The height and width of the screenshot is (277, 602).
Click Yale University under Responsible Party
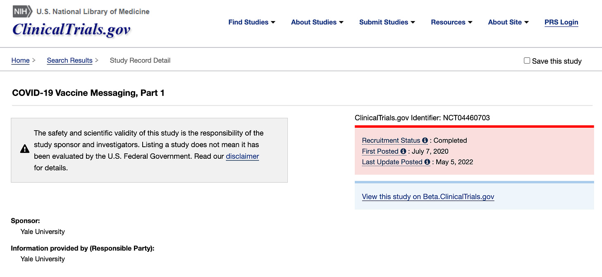(x=43, y=259)
